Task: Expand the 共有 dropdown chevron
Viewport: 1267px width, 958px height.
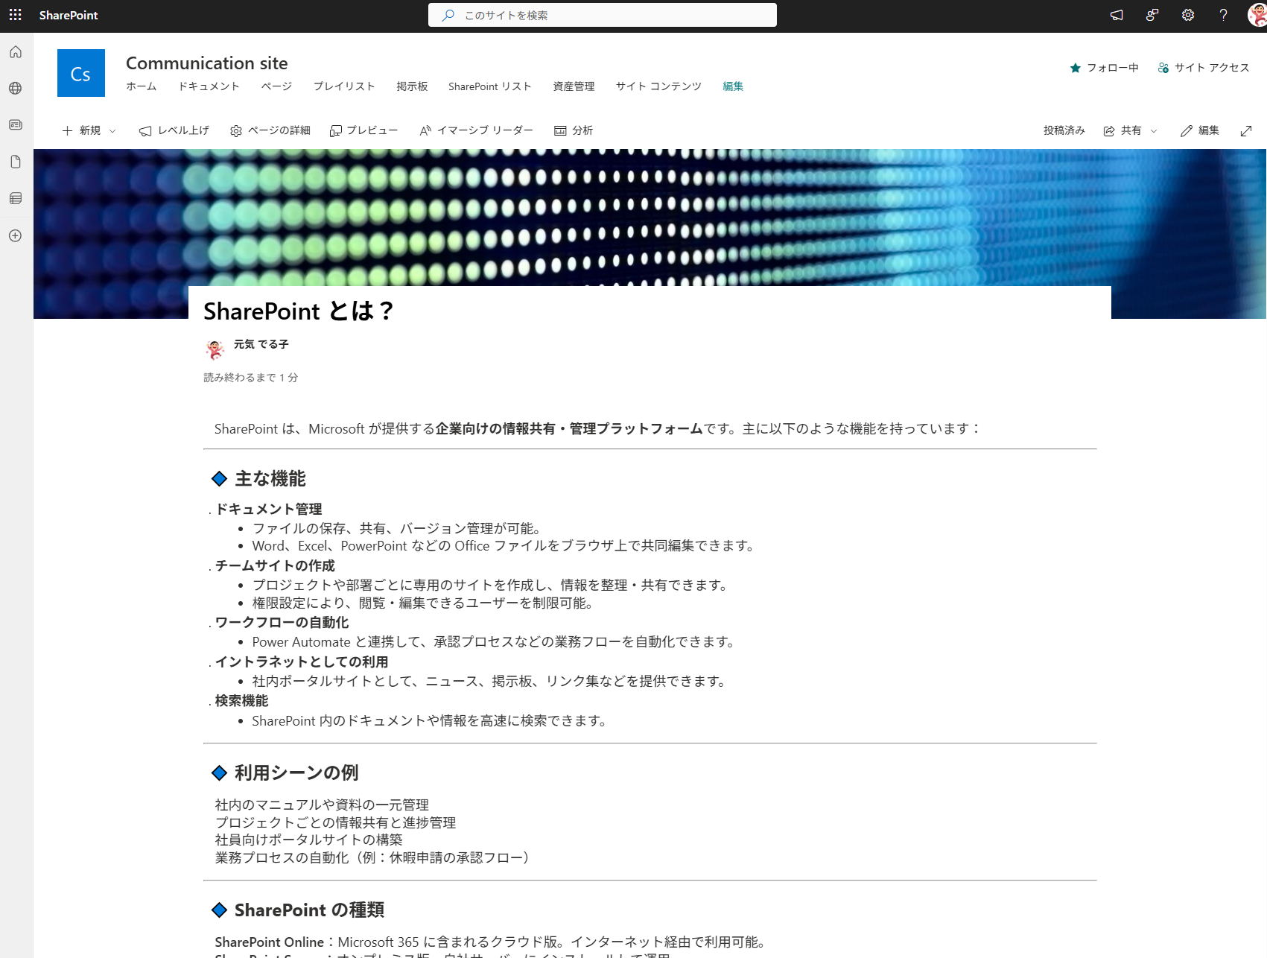Action: 1154,131
